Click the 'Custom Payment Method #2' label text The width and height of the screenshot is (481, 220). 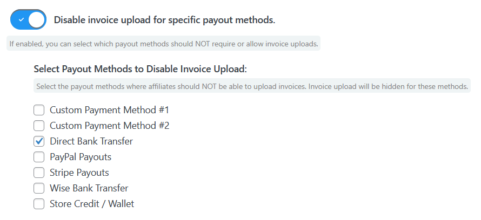pyautogui.click(x=109, y=126)
